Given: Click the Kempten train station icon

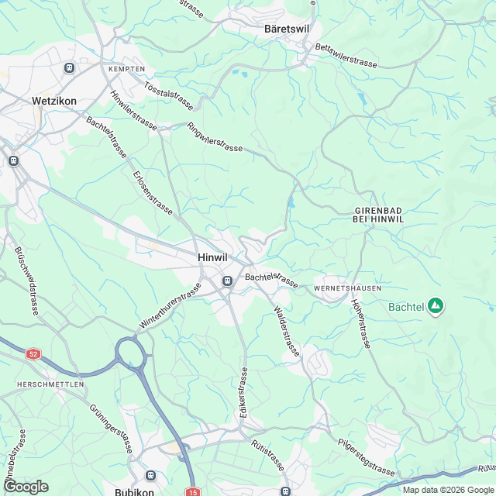Looking at the screenshot, I should tap(69, 67).
